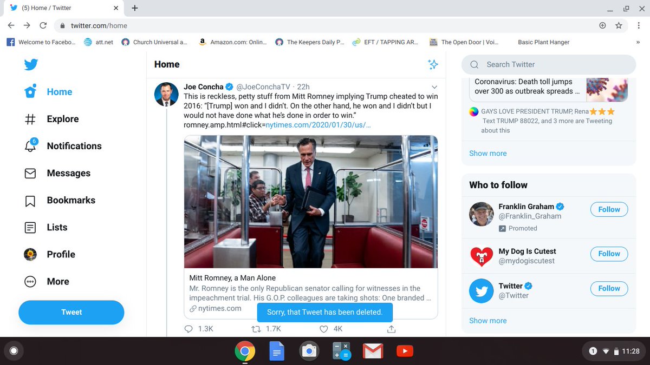Click the Twitter bird logo in sidebar
The height and width of the screenshot is (365, 650).
click(x=31, y=65)
